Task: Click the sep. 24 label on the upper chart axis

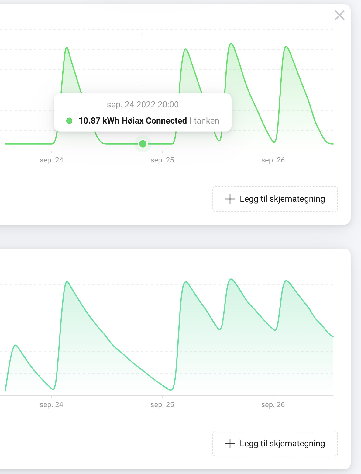Action: click(x=51, y=160)
